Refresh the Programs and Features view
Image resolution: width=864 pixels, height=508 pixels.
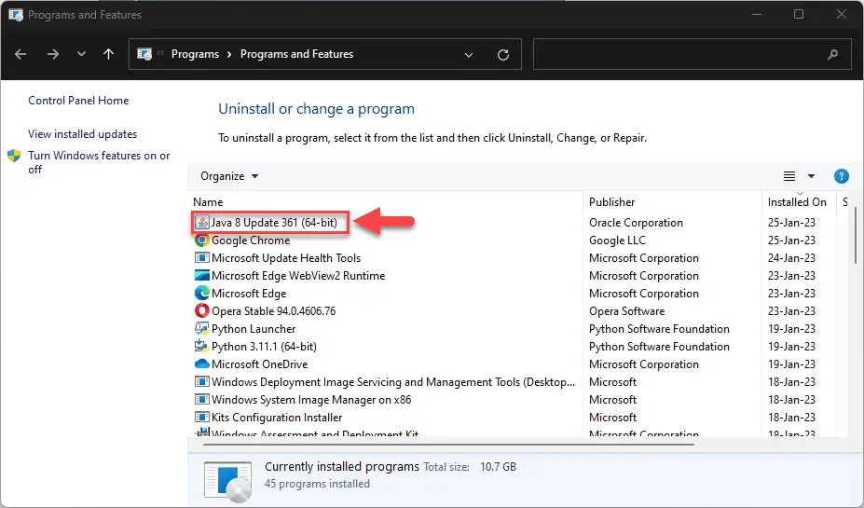(502, 55)
